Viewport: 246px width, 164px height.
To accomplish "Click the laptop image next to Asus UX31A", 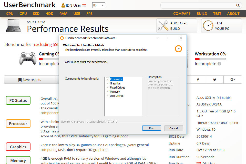I will pyautogui.click(x=14, y=26).
